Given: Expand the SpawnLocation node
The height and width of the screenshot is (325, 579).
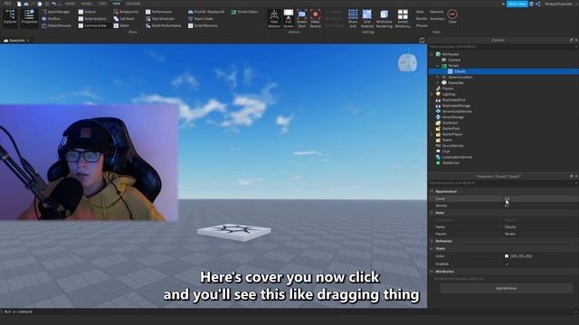Looking at the screenshot, I should pos(438,77).
